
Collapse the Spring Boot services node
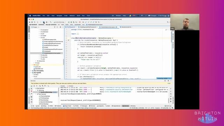[x=34, y=89]
